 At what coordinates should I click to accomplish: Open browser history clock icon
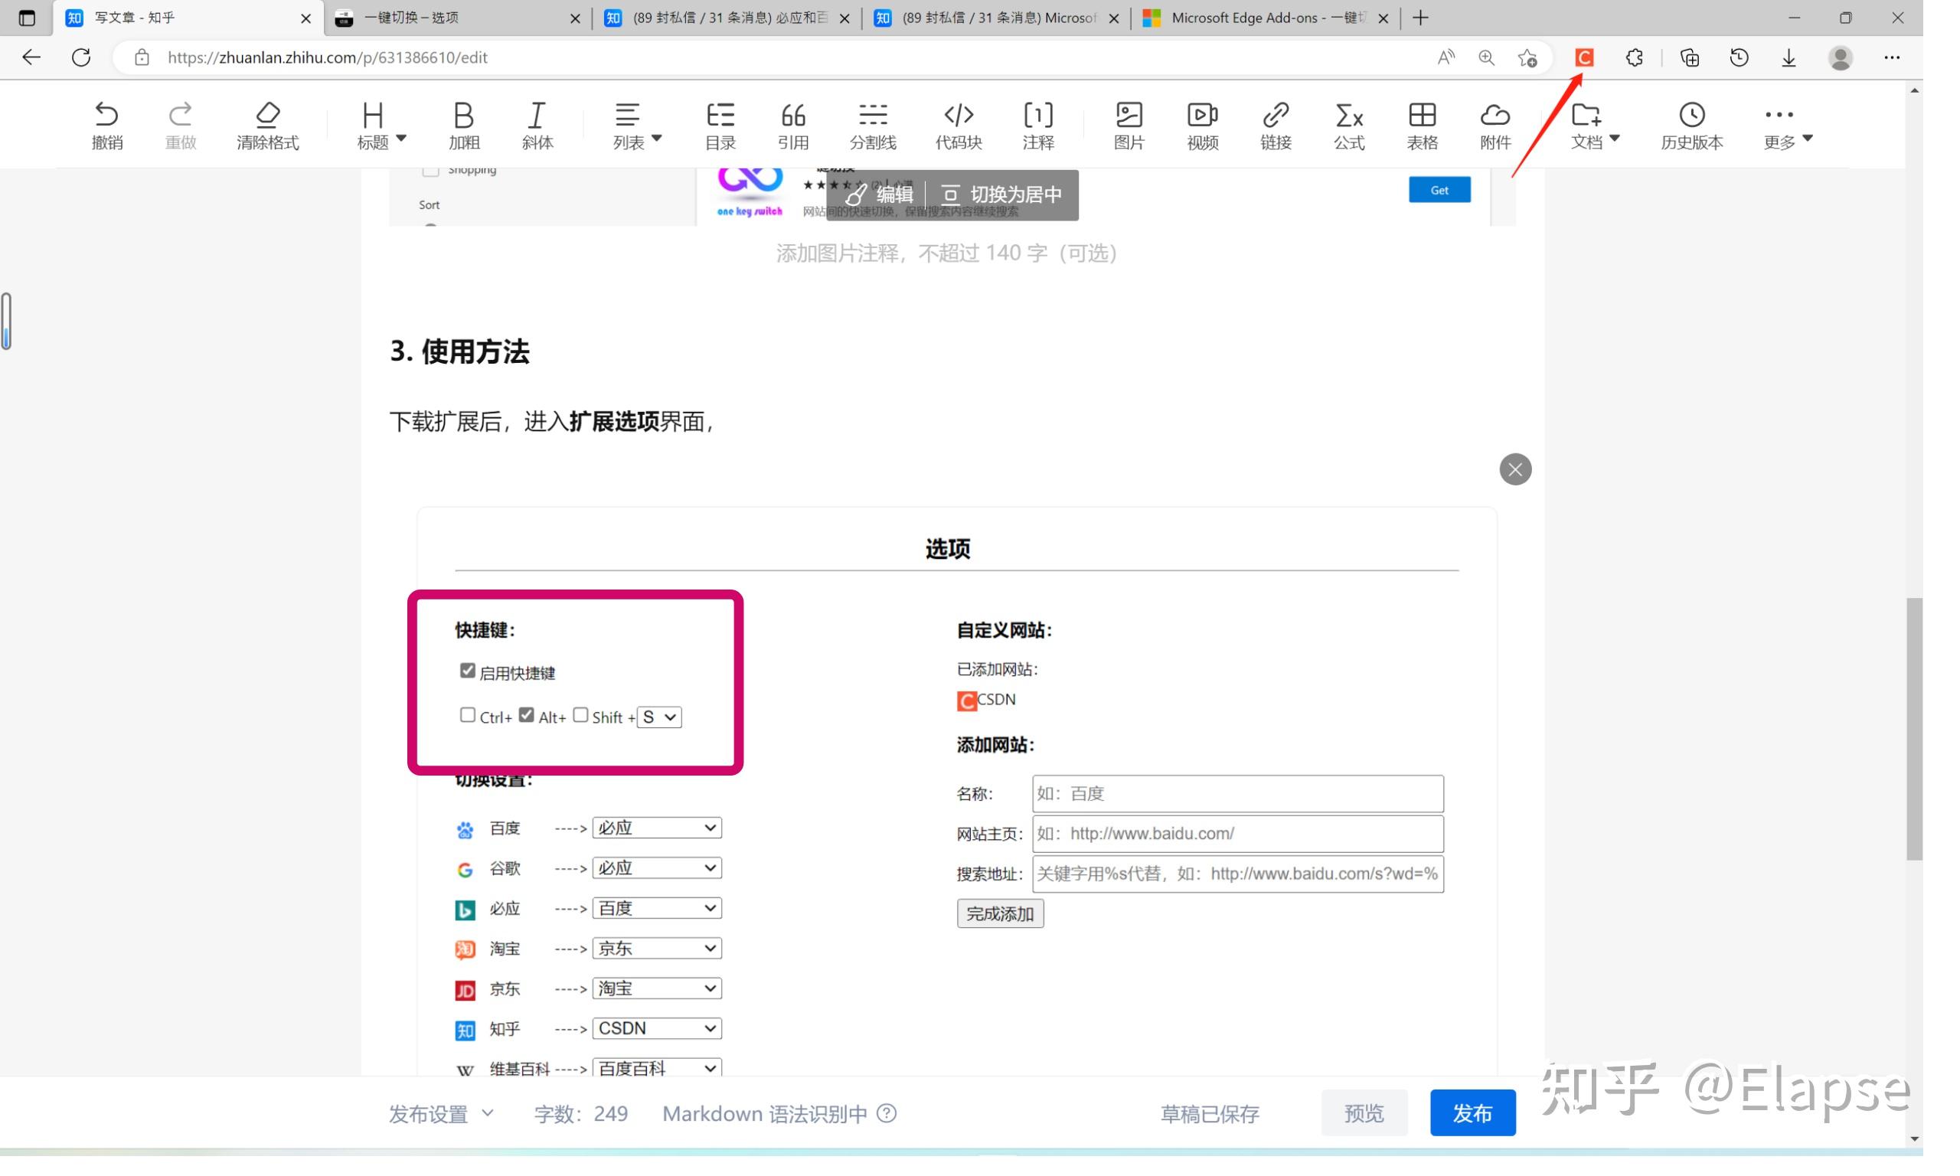click(1739, 57)
